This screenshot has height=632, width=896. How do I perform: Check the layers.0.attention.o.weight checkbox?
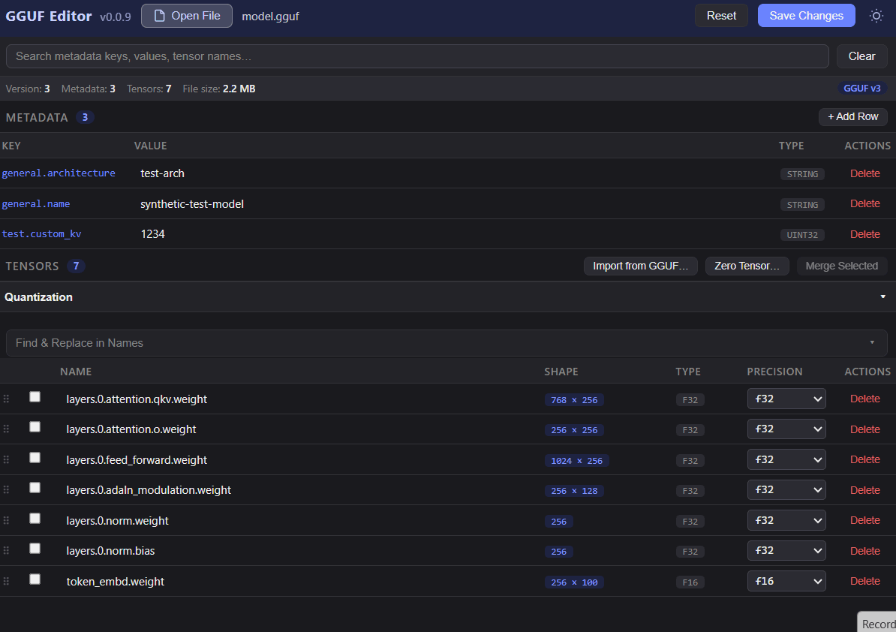coord(35,427)
